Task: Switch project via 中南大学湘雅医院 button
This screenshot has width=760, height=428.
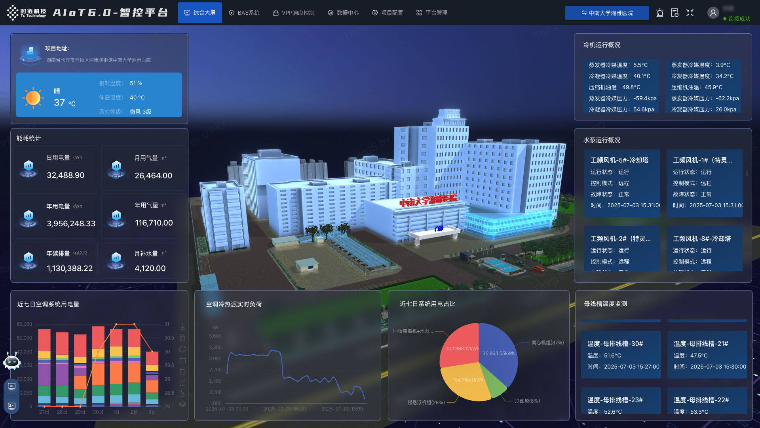Action: [x=607, y=13]
